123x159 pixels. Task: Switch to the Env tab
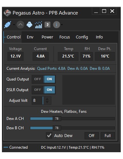pos(30,37)
